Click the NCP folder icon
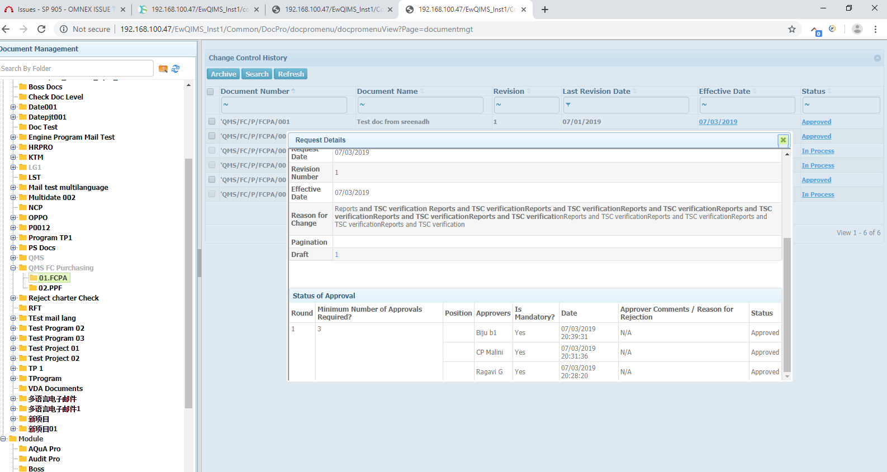 23,207
